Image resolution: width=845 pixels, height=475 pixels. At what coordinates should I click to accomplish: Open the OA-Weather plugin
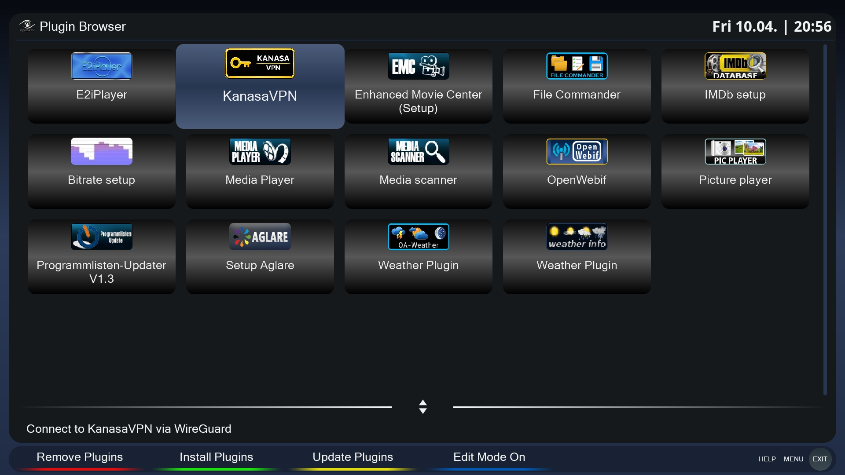click(x=418, y=256)
